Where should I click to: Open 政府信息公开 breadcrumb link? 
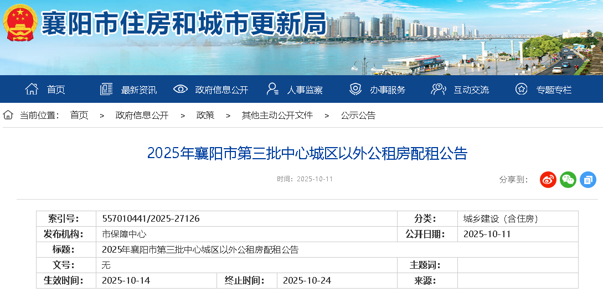click(x=142, y=116)
